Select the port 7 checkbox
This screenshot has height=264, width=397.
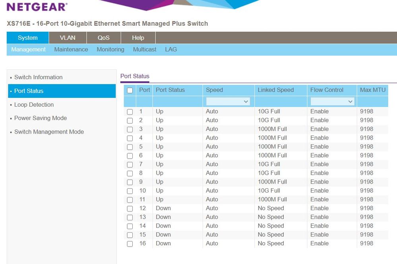click(x=130, y=165)
